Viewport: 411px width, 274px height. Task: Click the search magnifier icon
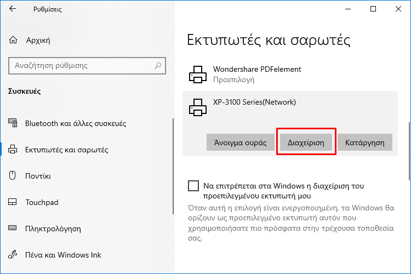tap(158, 65)
